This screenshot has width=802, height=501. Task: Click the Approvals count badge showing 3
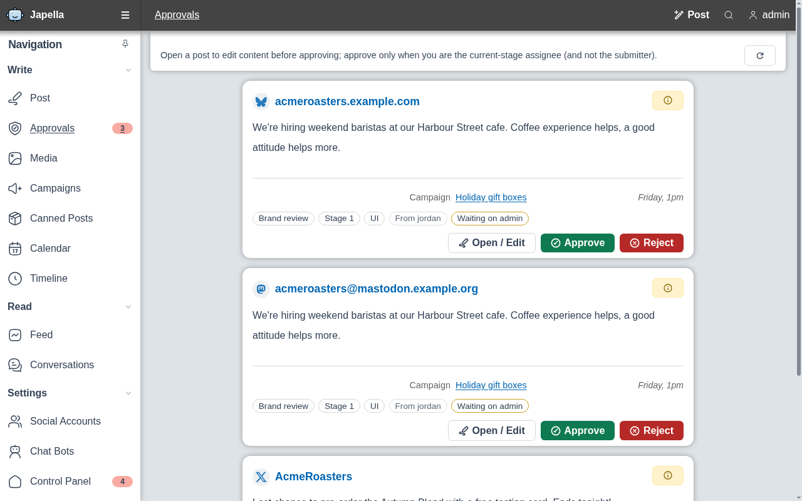pyautogui.click(x=122, y=128)
